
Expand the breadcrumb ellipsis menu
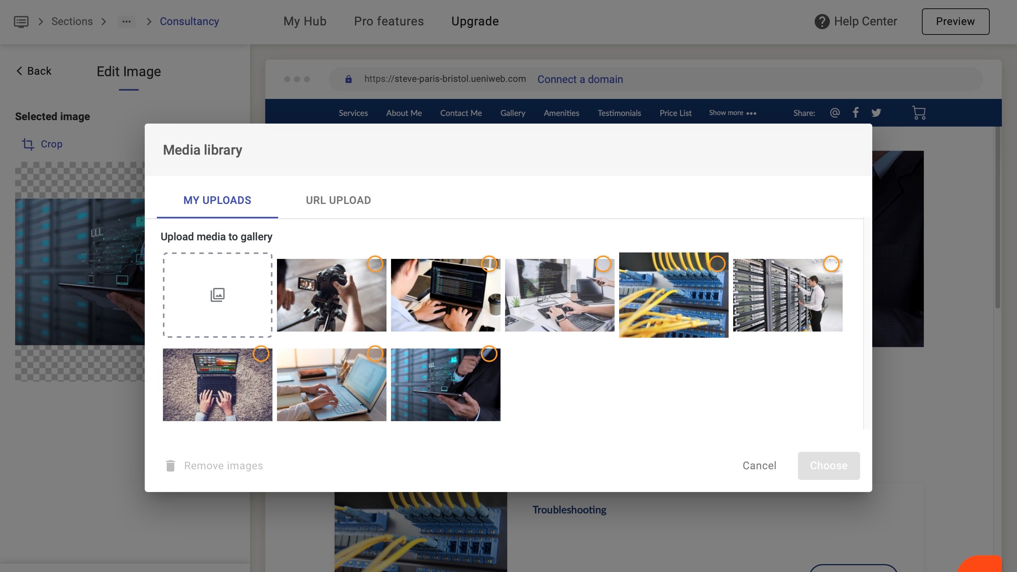tap(126, 21)
